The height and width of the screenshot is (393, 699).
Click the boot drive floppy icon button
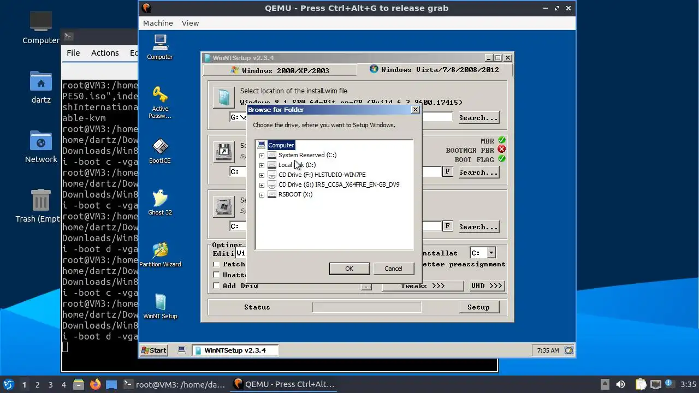tap(223, 152)
